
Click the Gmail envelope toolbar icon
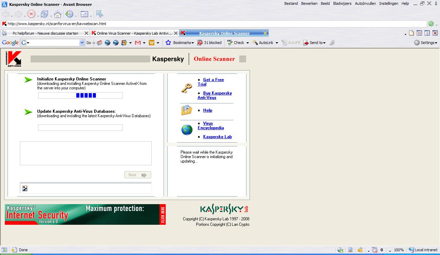coord(138,43)
